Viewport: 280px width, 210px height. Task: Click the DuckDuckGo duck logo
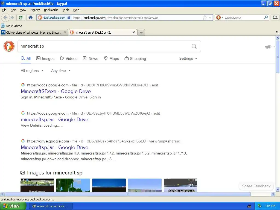coord(9,46)
